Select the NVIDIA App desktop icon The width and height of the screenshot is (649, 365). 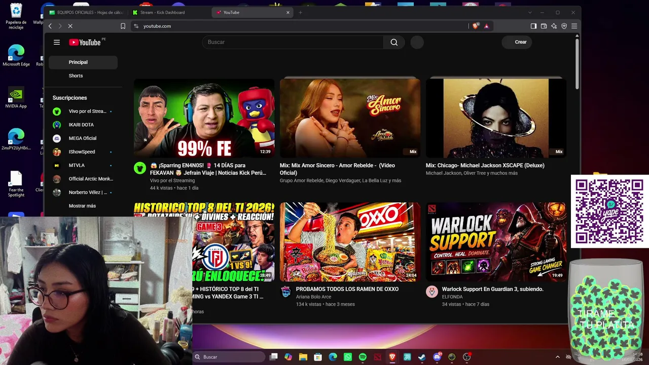pos(16,97)
